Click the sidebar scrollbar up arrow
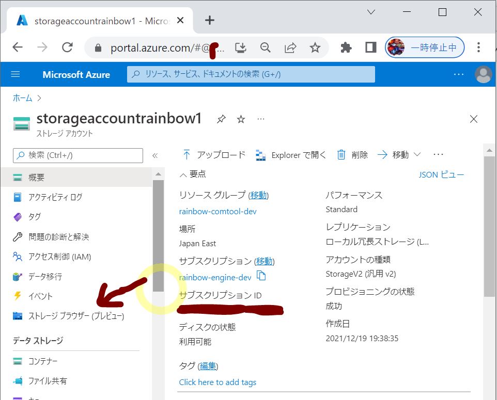The image size is (497, 400). point(158,174)
